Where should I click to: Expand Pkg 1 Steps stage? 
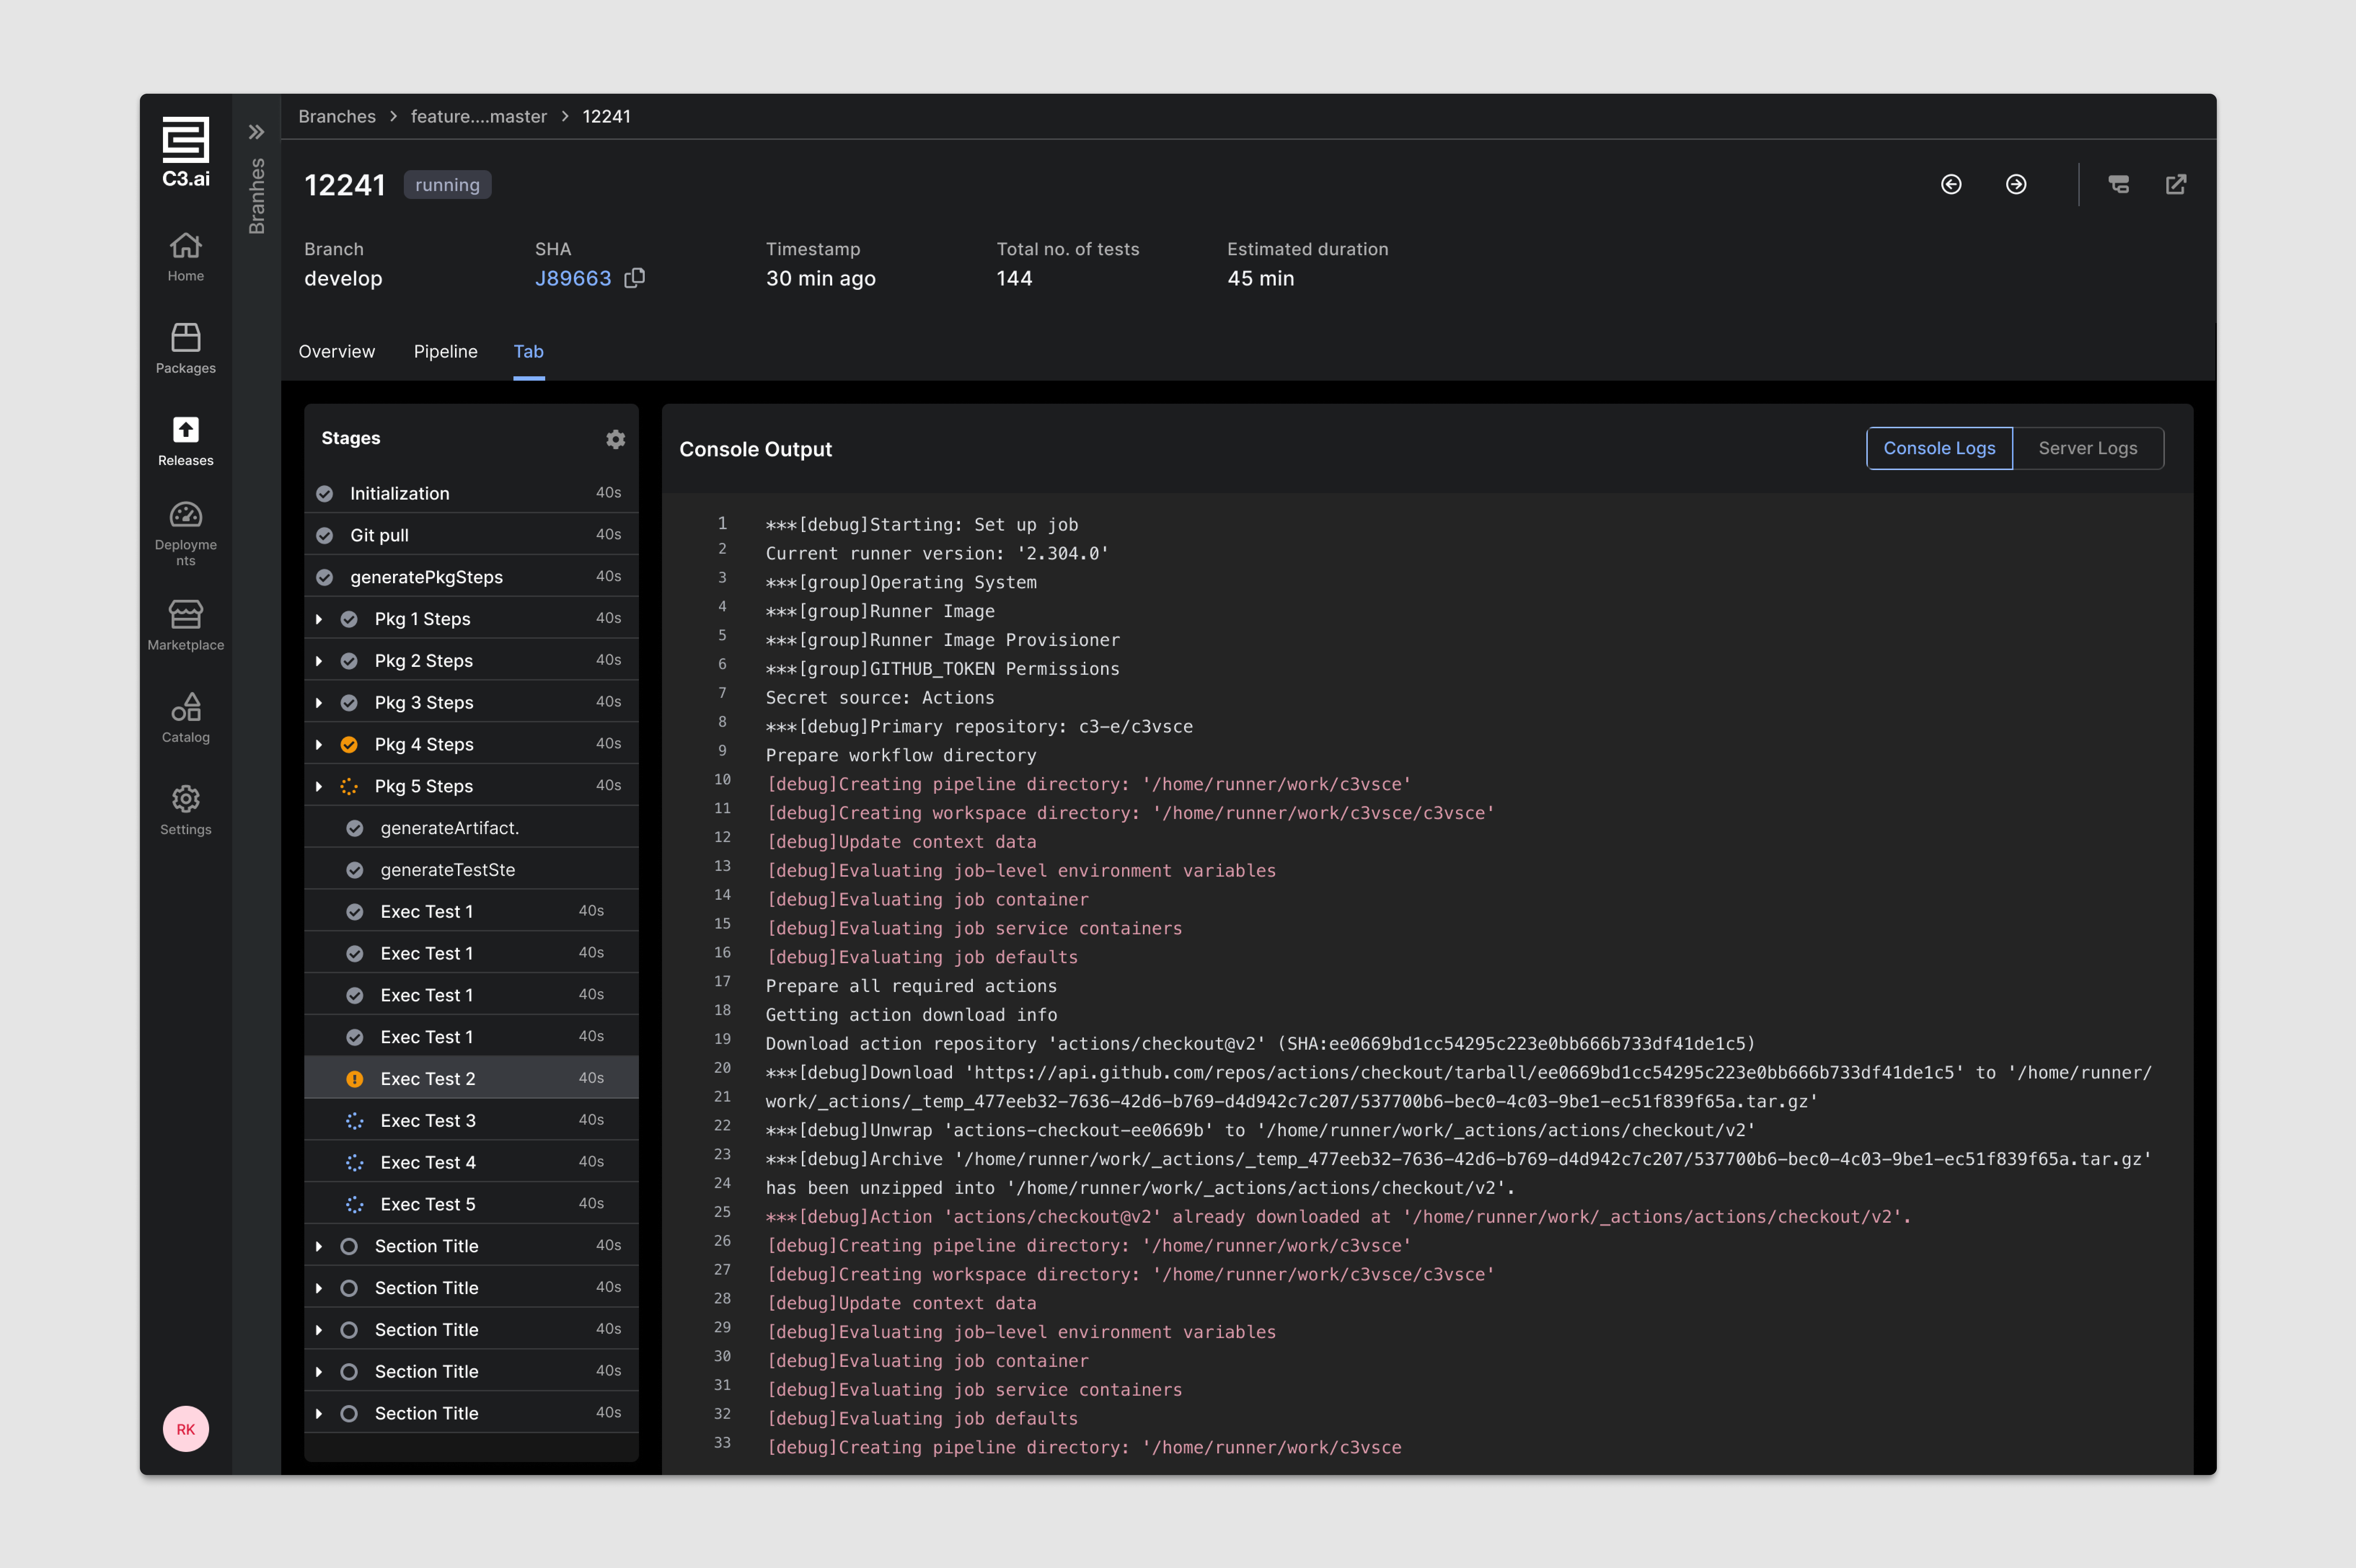click(319, 619)
